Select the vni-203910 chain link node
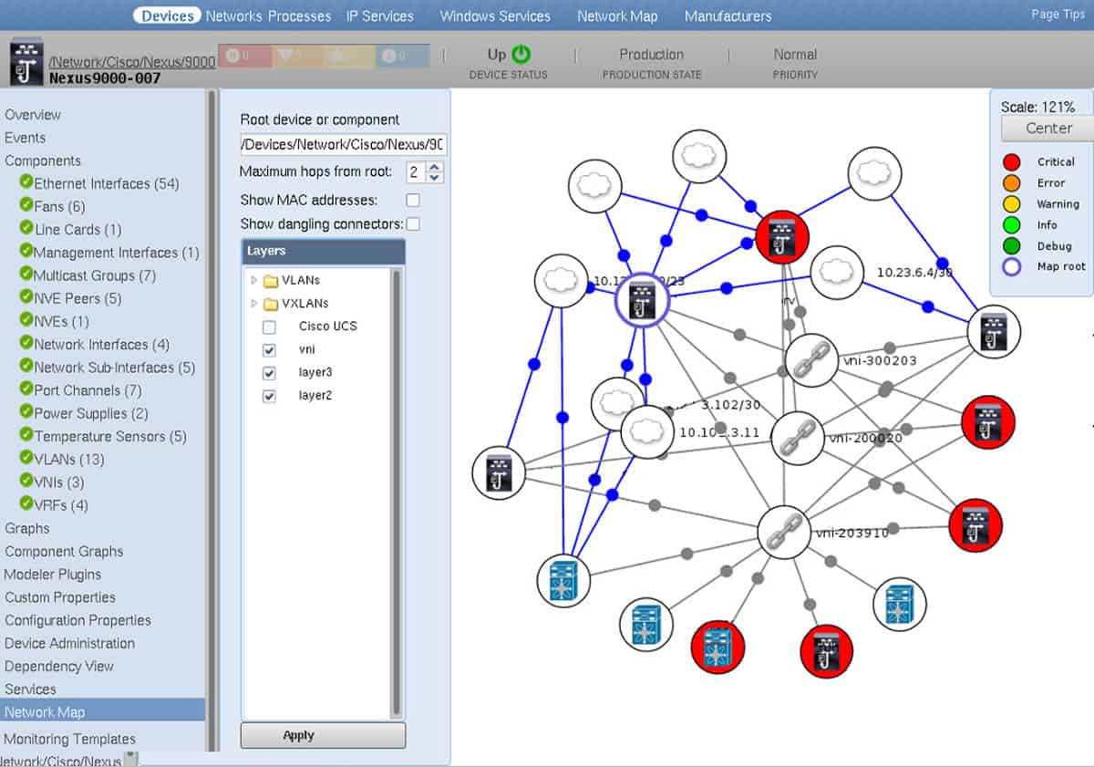Screen dimensions: 1094x767 tap(785, 532)
